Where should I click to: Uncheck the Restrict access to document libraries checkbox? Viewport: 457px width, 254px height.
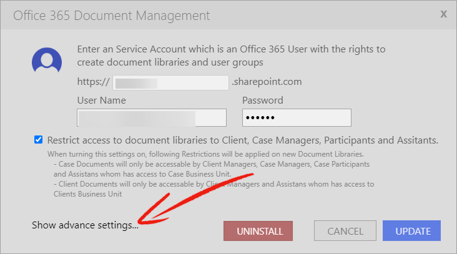coord(38,140)
